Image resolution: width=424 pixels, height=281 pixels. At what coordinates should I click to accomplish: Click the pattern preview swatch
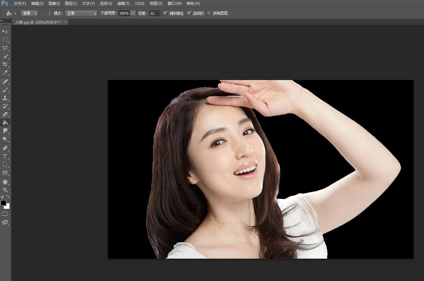point(44,13)
